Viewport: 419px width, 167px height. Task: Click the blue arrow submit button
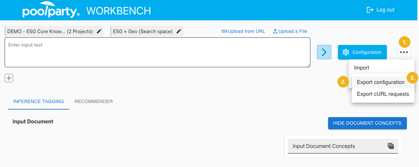tap(324, 52)
